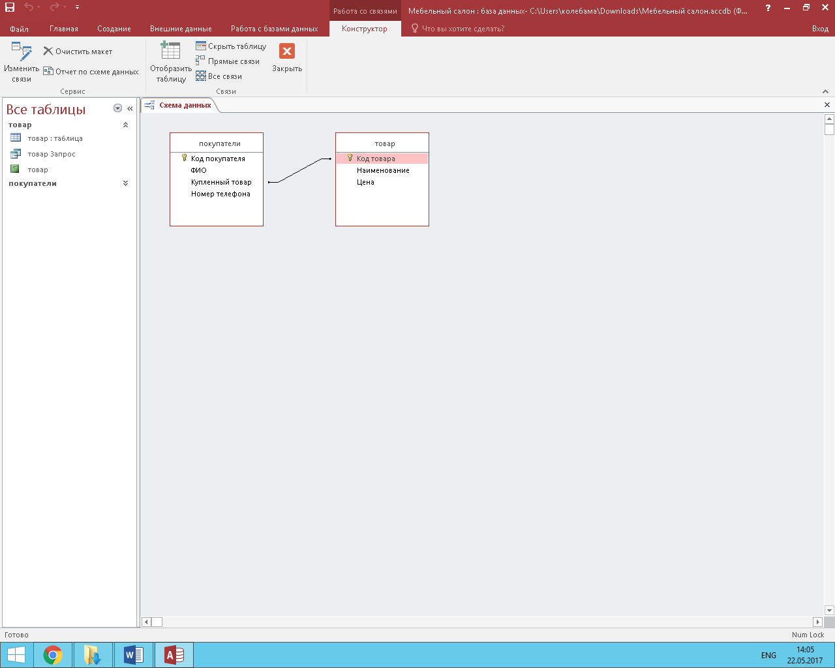Click the vertical scrollbar up arrow

point(829,119)
